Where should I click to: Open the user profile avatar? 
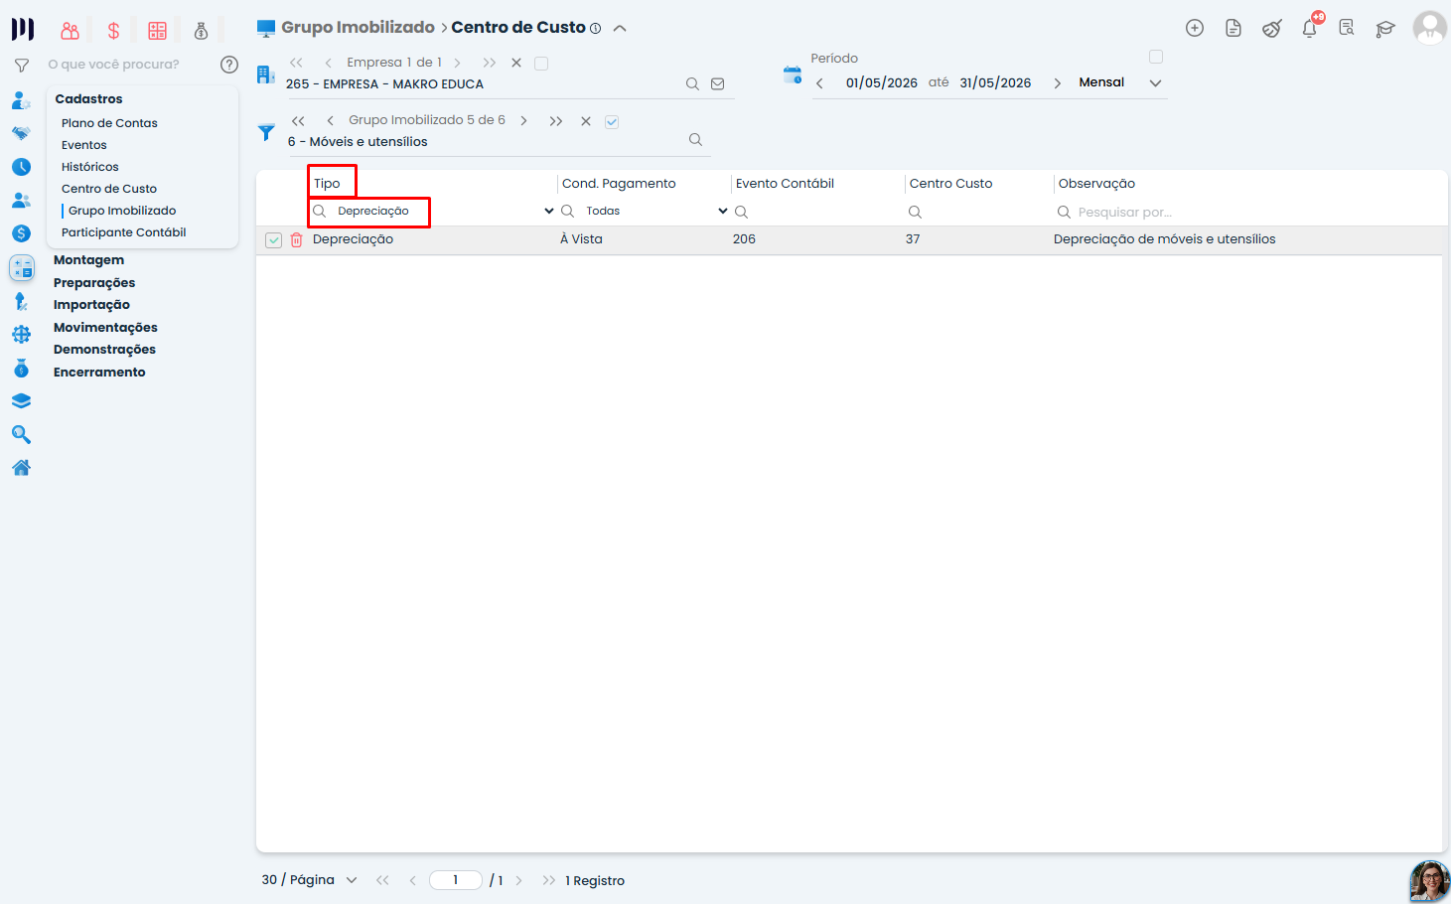[1430, 28]
